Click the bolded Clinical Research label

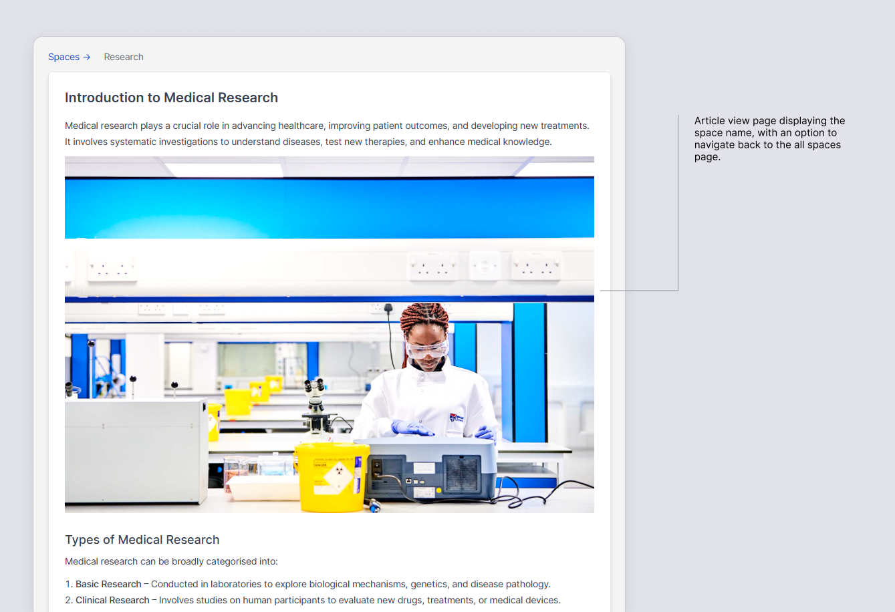(x=112, y=599)
